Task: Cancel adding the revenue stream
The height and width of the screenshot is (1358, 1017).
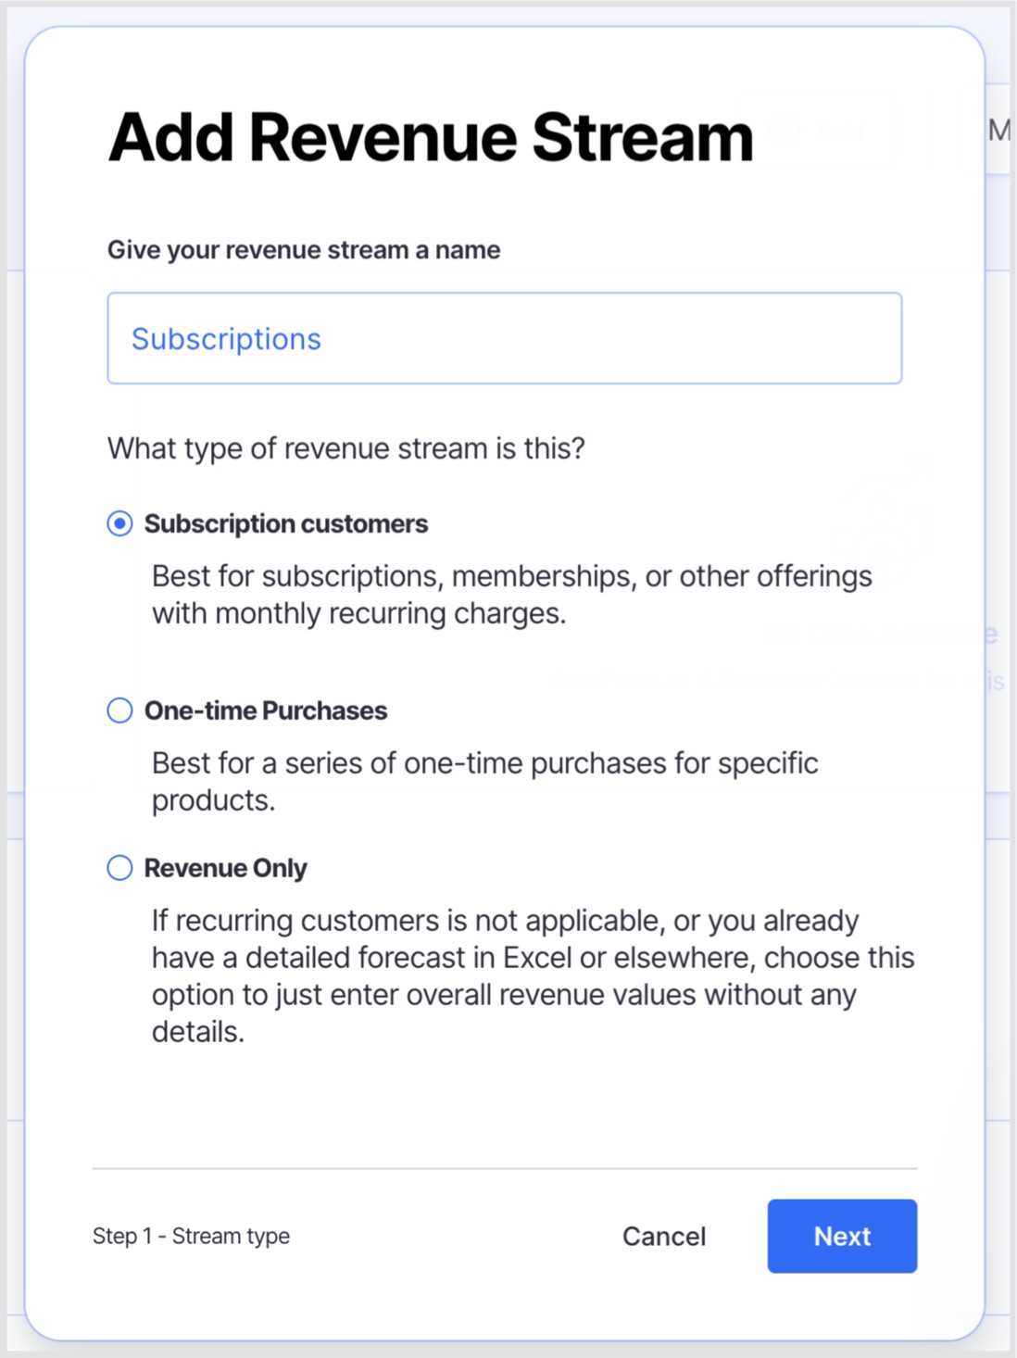Action: [x=663, y=1237]
